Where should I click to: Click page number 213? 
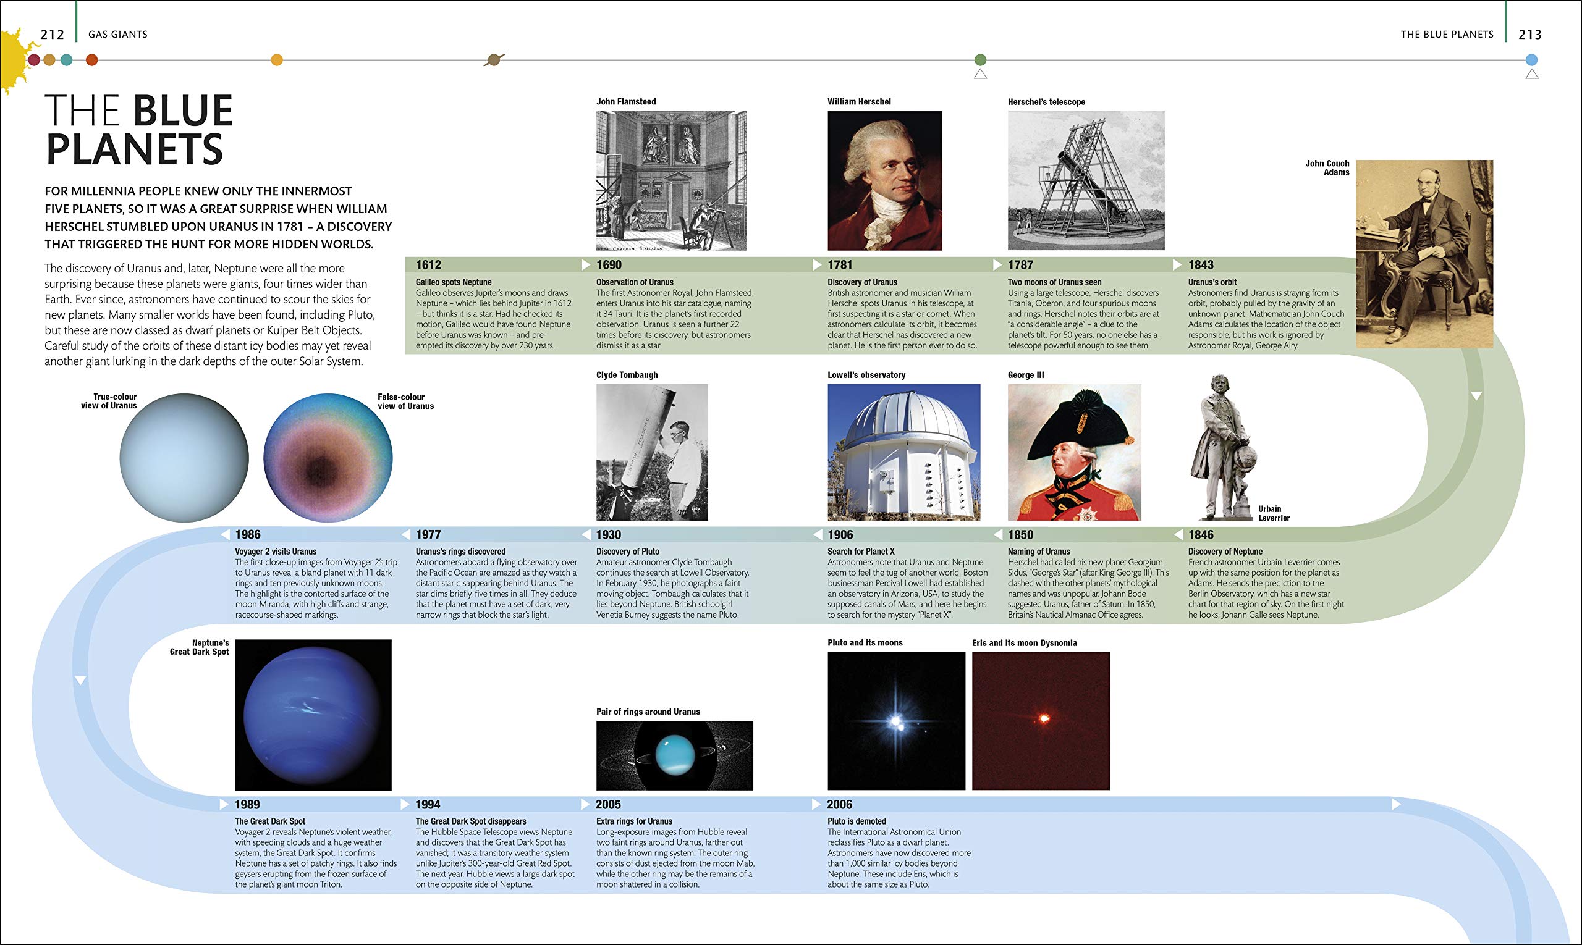[1529, 35]
